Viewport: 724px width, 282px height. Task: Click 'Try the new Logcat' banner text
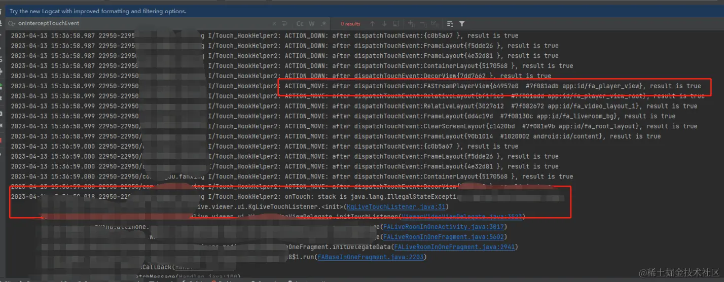(98, 11)
